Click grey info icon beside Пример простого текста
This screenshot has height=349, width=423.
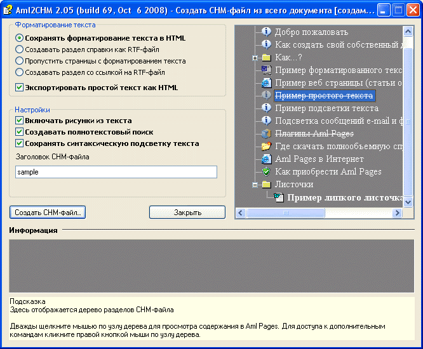266,95
